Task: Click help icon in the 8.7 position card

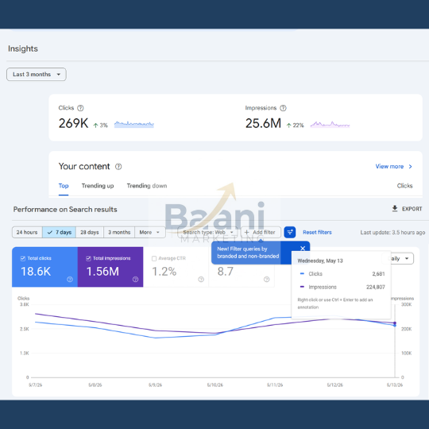Action: pyautogui.click(x=266, y=279)
